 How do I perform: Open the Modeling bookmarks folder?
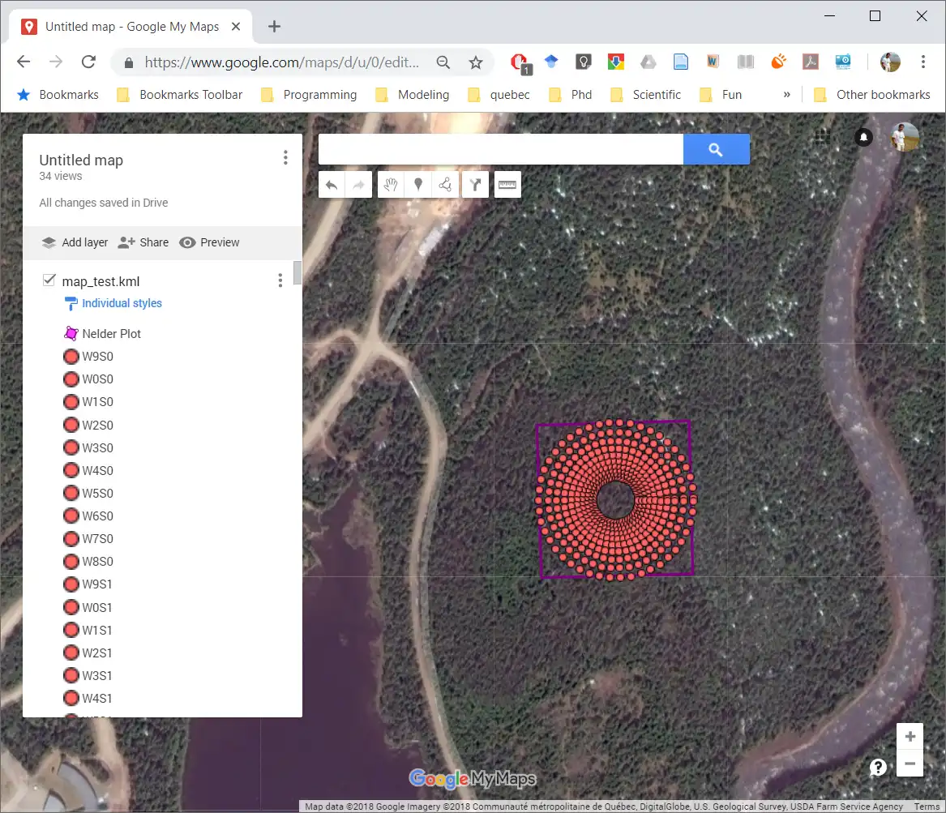point(413,95)
